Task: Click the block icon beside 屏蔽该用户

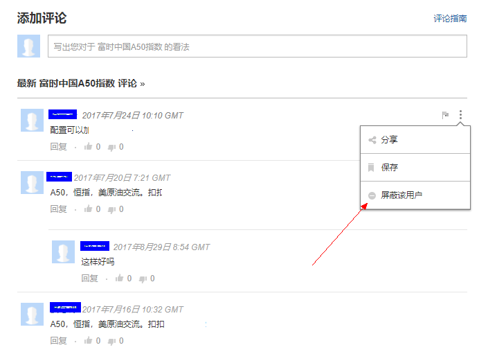Action: click(372, 195)
